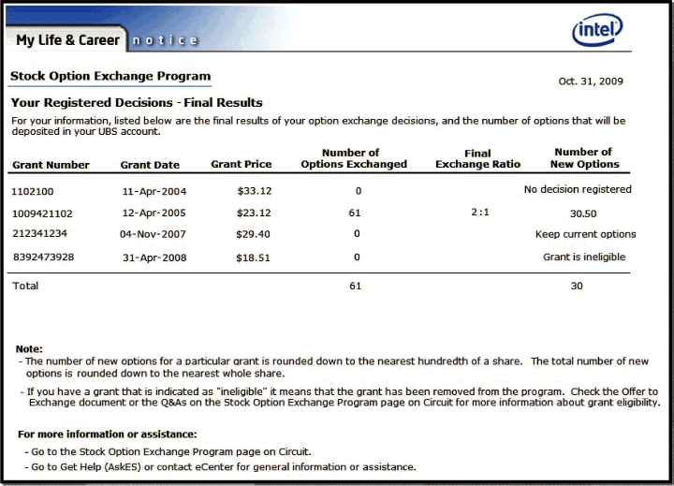Select the Grant Number column header

[51, 165]
